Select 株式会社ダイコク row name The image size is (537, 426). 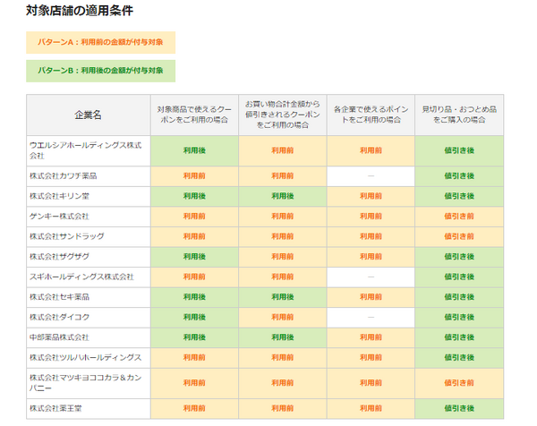click(x=89, y=318)
